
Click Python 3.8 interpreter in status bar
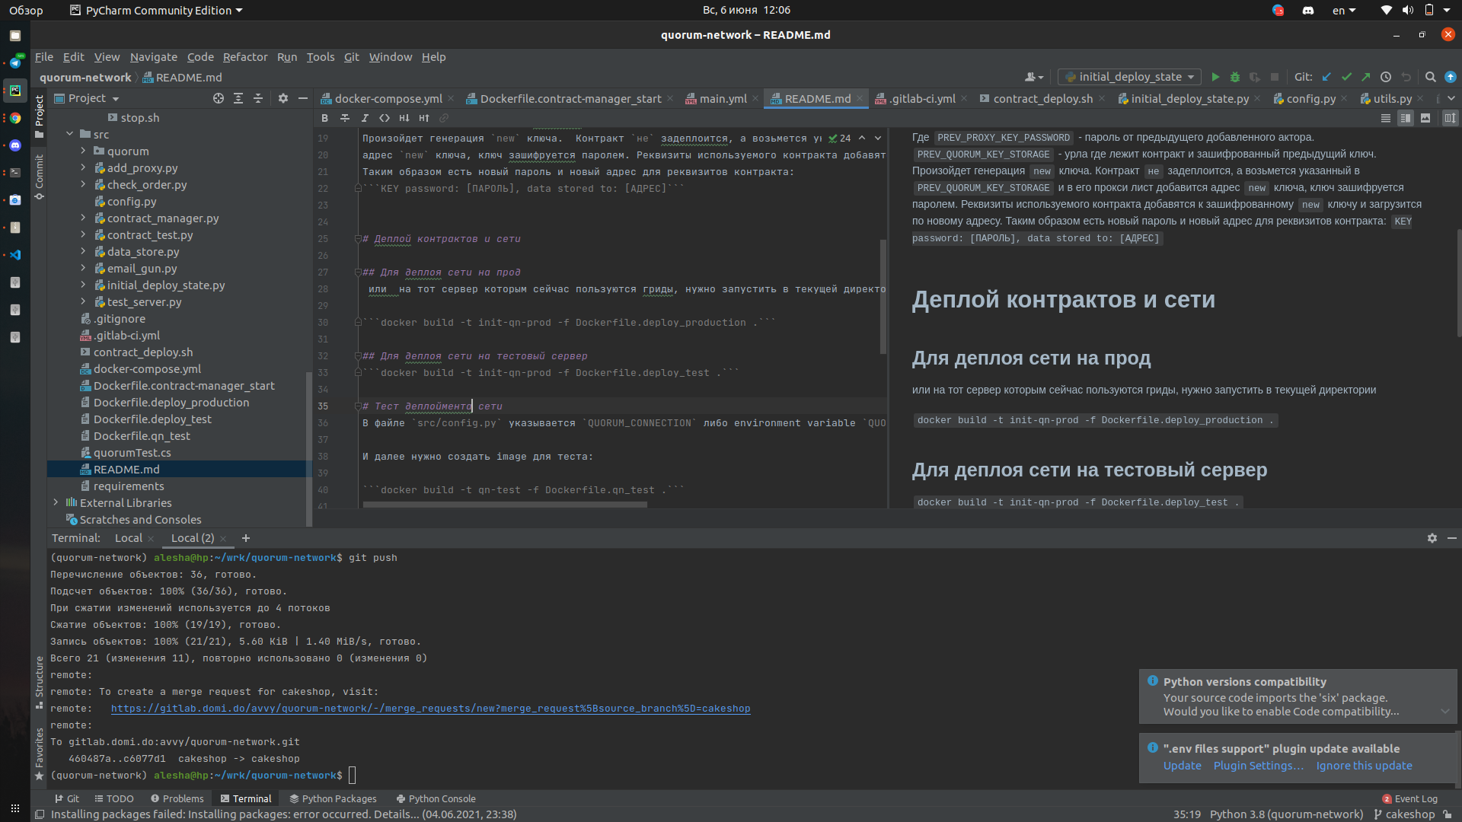tap(1286, 814)
